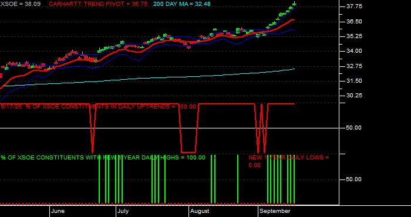
Task: Click the 34.00 price axis label
Action: pyautogui.click(x=354, y=51)
